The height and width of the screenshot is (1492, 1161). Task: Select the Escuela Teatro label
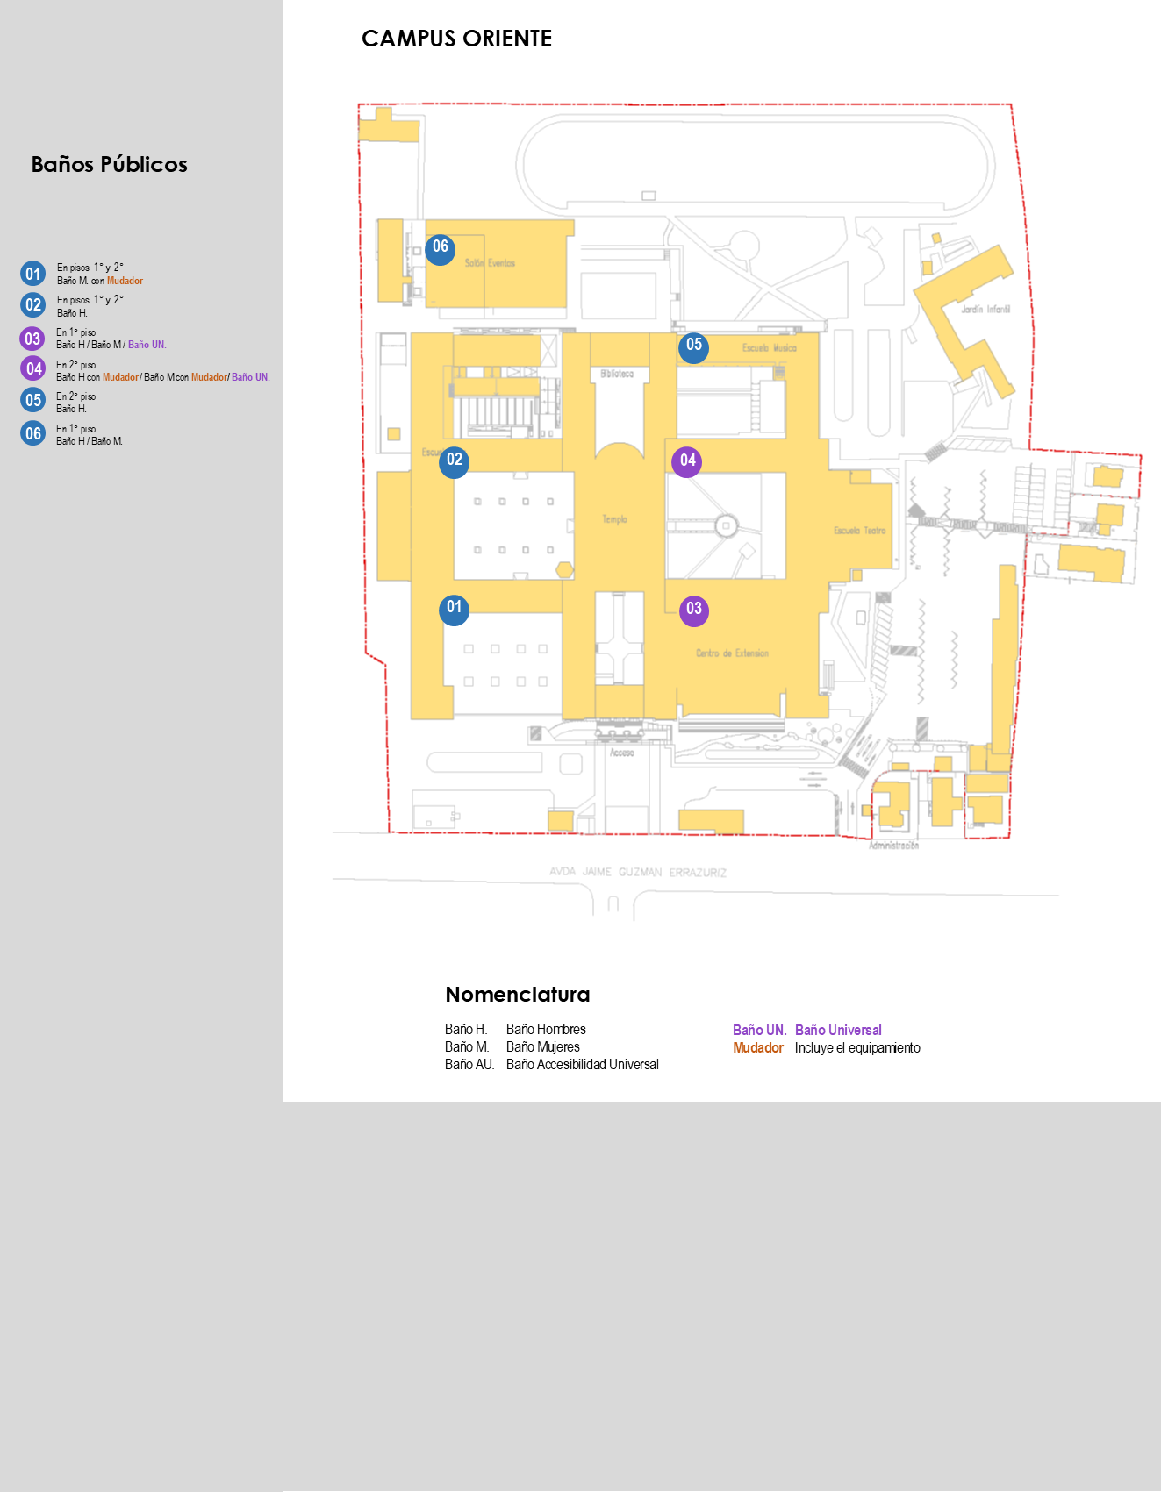coord(859,531)
